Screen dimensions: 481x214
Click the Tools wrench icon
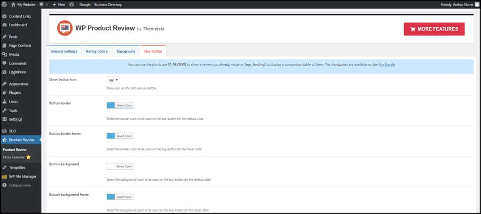tap(4, 110)
